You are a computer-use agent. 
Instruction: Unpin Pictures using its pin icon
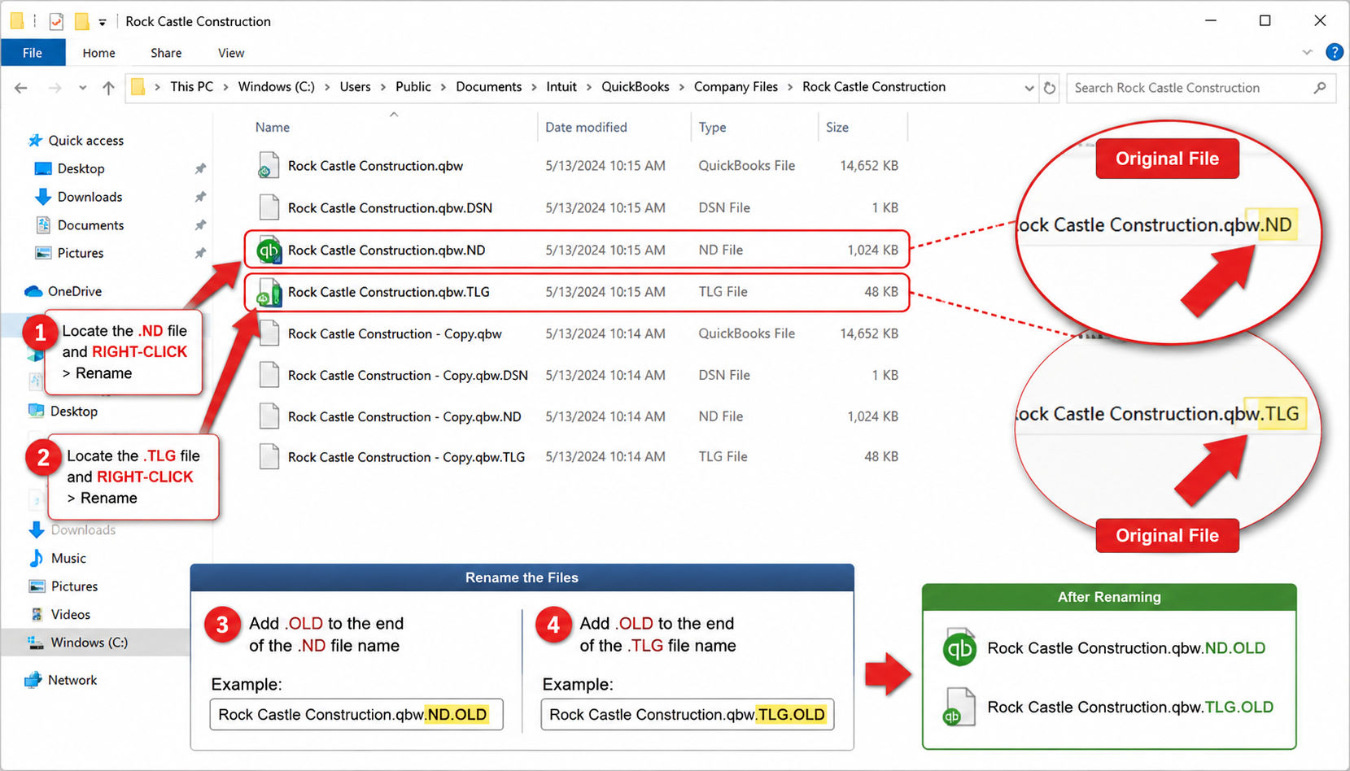coord(200,253)
